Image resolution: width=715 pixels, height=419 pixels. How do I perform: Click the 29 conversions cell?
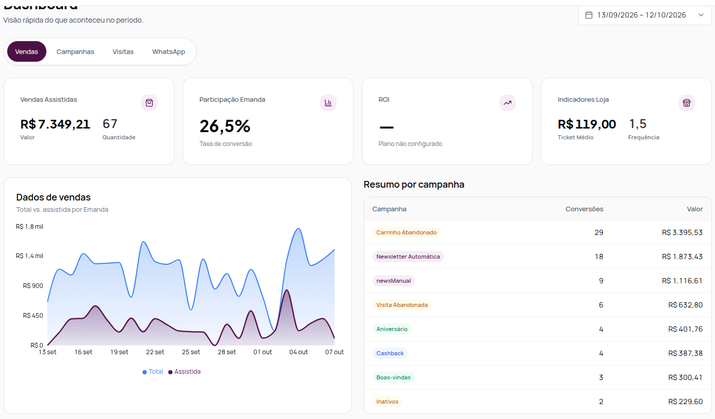(599, 232)
